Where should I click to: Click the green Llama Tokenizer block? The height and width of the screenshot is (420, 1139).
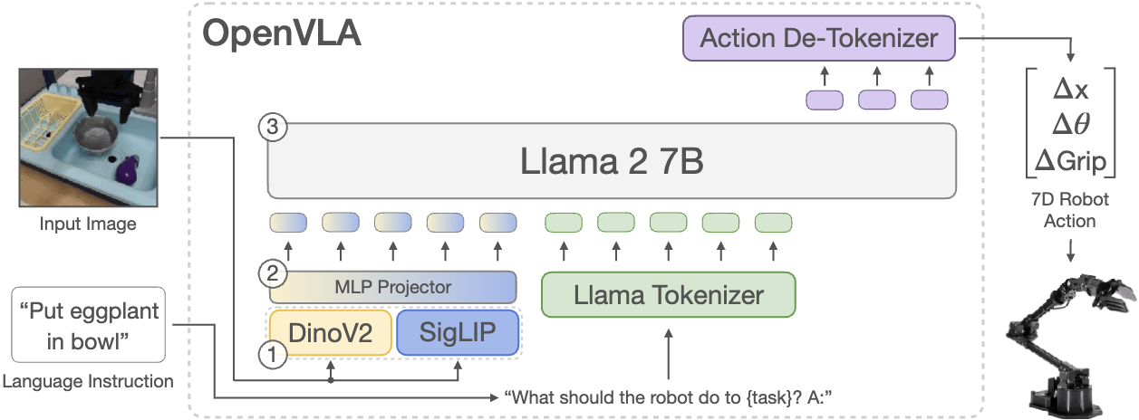tap(667, 295)
